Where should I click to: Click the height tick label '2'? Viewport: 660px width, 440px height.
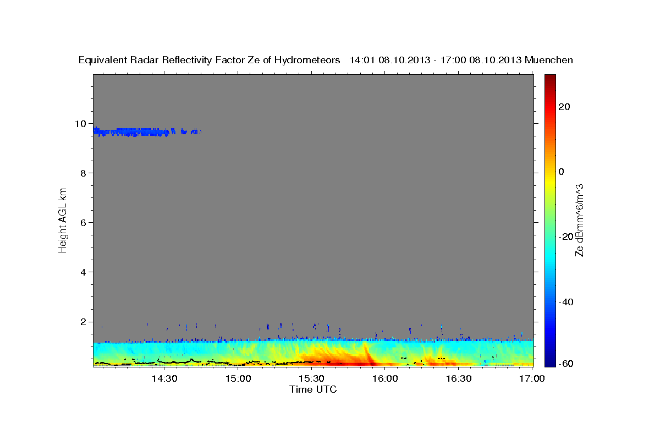84,322
